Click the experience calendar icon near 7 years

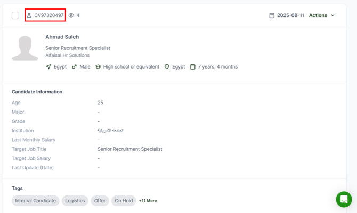tap(193, 67)
